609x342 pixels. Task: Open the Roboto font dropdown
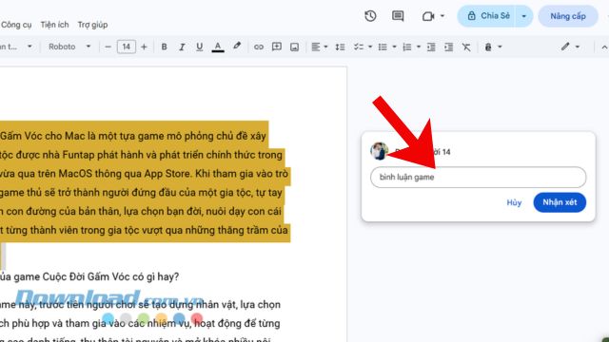pos(69,47)
